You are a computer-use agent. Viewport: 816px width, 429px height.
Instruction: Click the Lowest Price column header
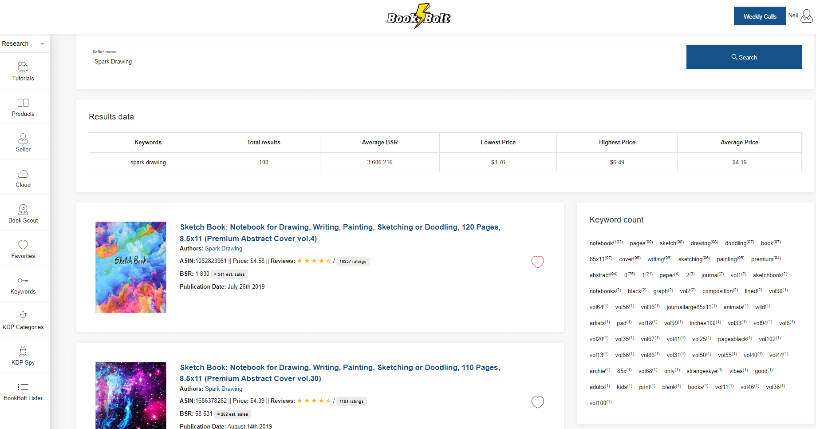[498, 143]
